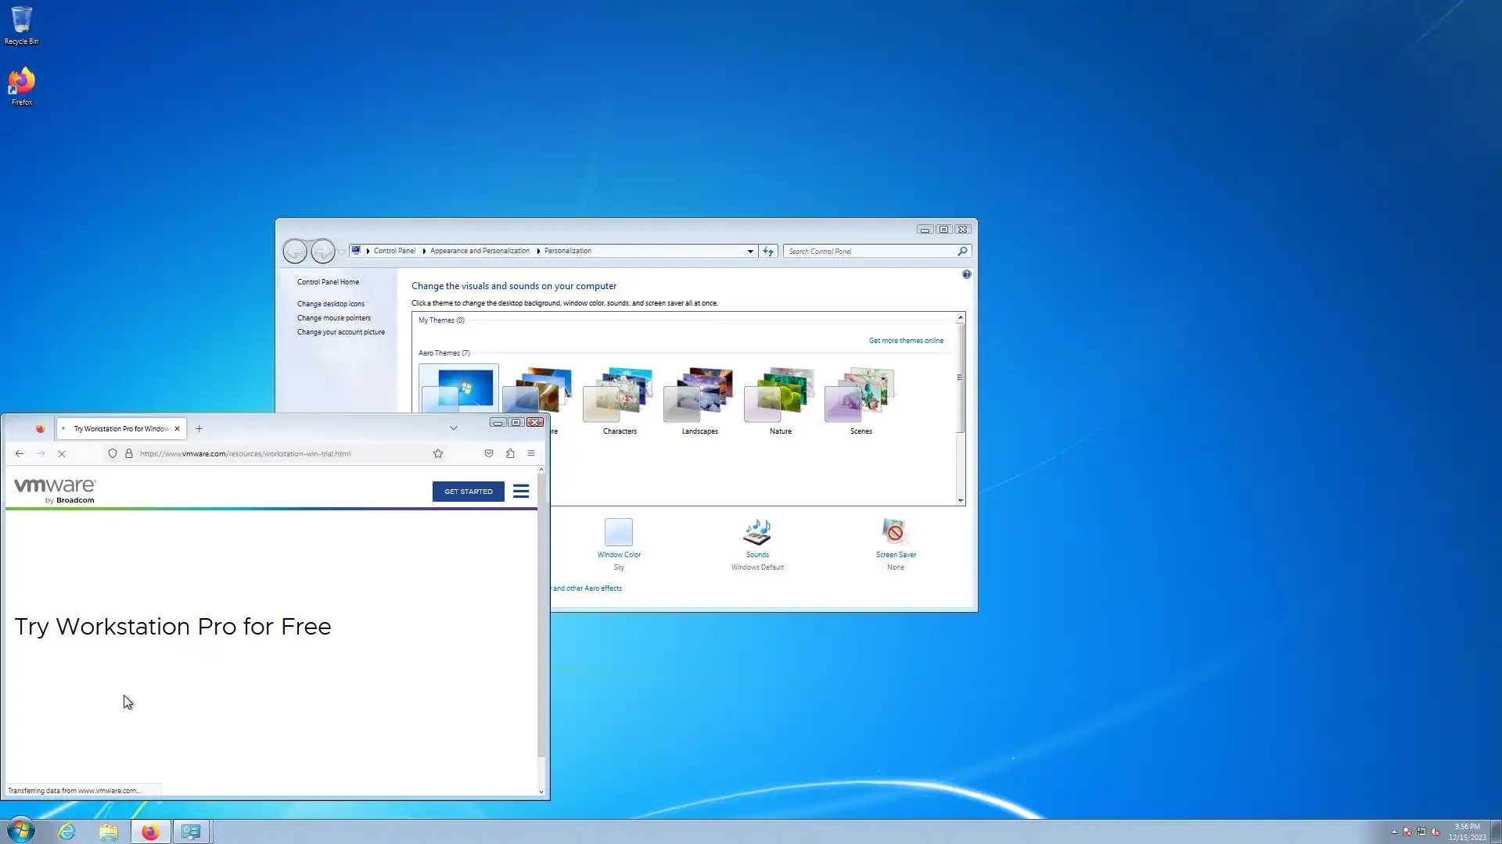Viewport: 1502px width, 844px height.
Task: Open Internet Explorer from the taskbar
Action: click(x=66, y=831)
